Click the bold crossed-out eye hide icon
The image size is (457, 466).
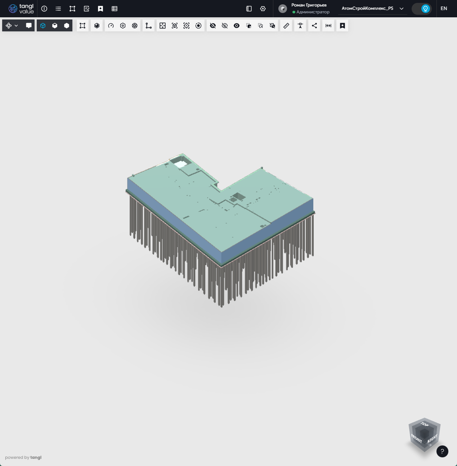tap(213, 26)
